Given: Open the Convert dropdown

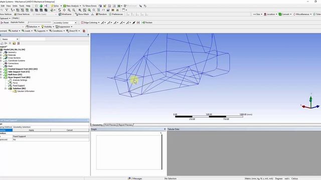Looking at the screenshot, I should (285, 14).
